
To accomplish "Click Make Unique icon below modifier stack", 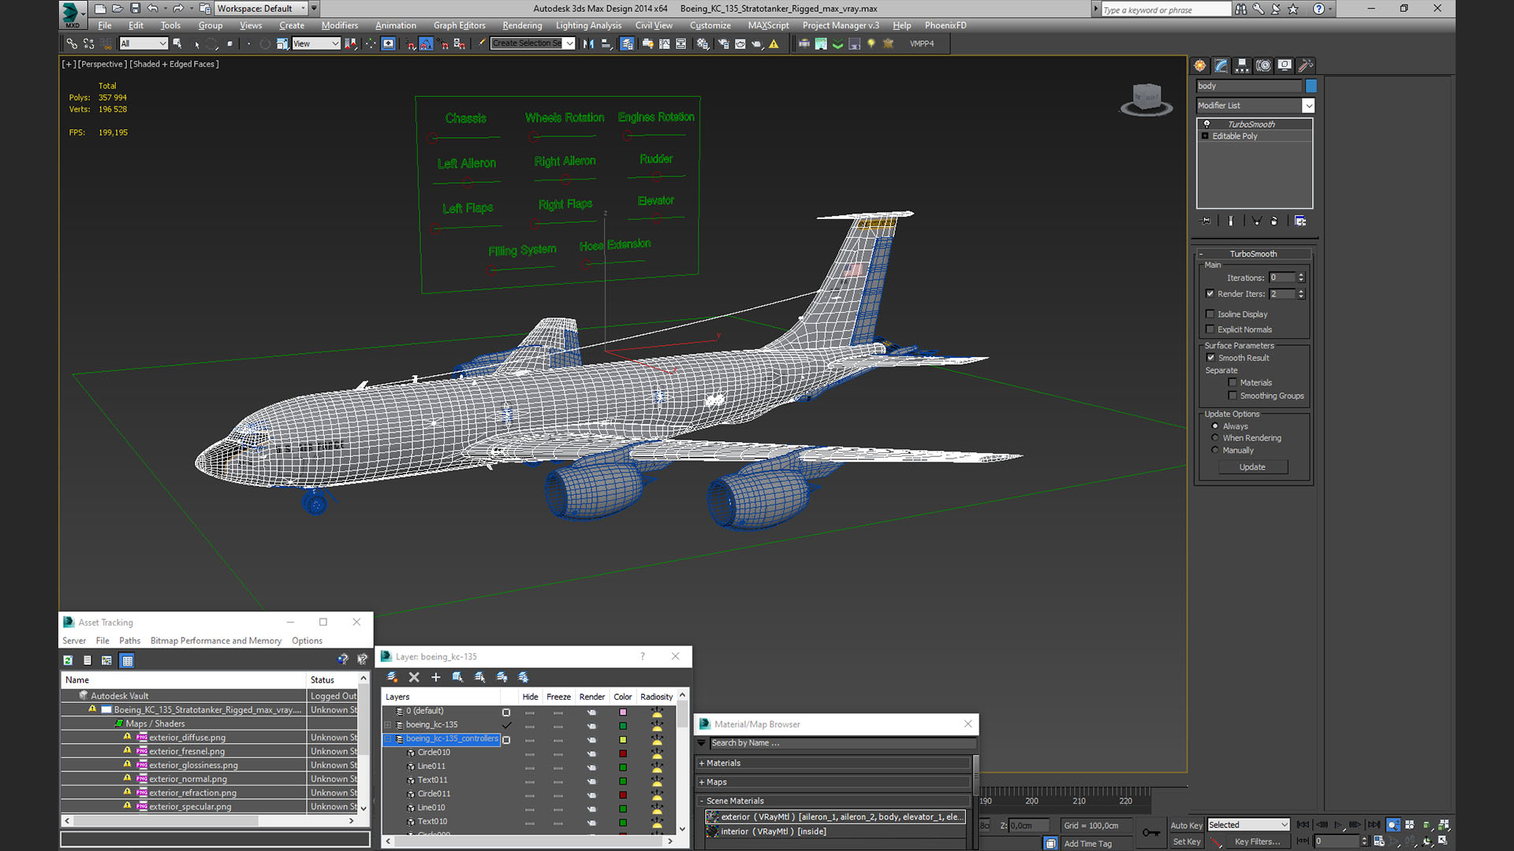I will [1256, 221].
